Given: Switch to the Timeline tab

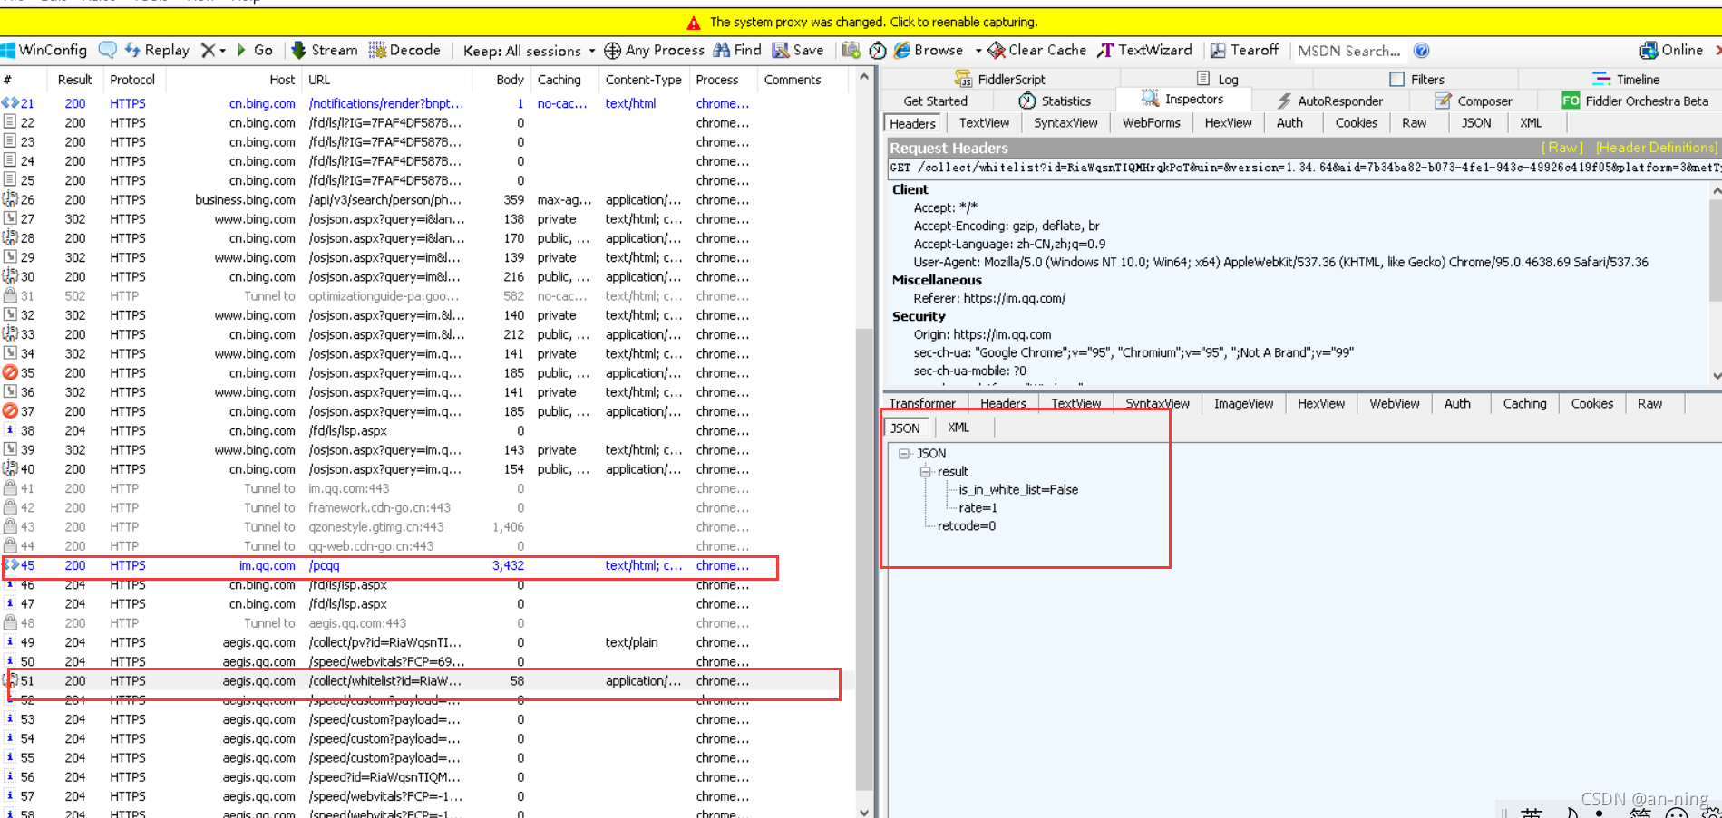Looking at the screenshot, I should click(1626, 80).
